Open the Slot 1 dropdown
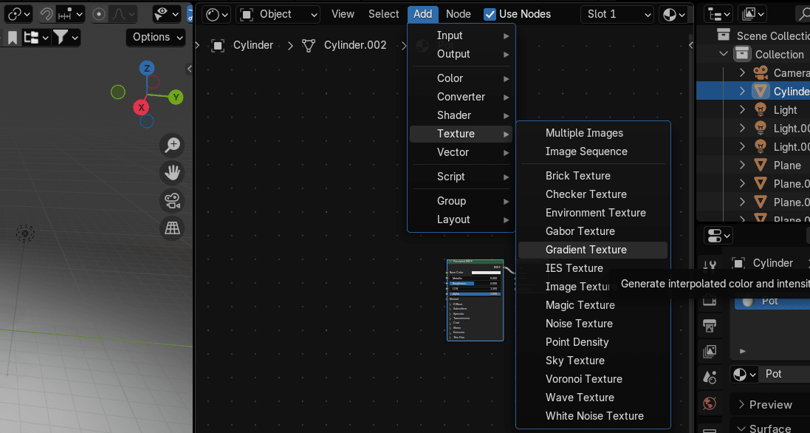The width and height of the screenshot is (810, 433). (x=617, y=14)
